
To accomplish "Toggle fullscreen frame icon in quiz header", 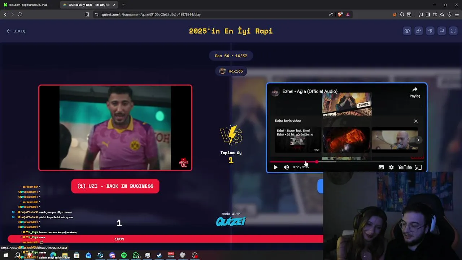I will pos(453,31).
